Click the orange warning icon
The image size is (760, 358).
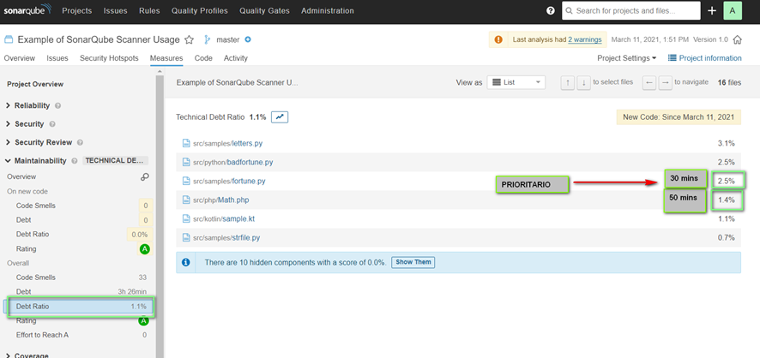tap(498, 39)
